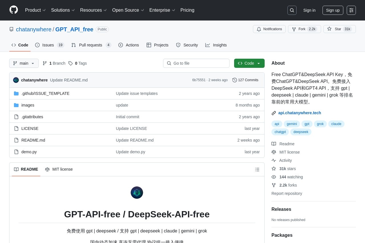Switch to the Security tab

pos(187,45)
